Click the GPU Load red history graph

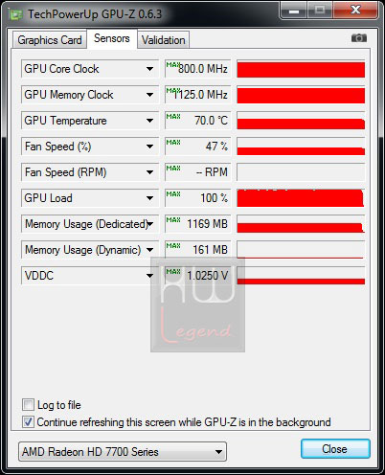pyautogui.click(x=301, y=198)
